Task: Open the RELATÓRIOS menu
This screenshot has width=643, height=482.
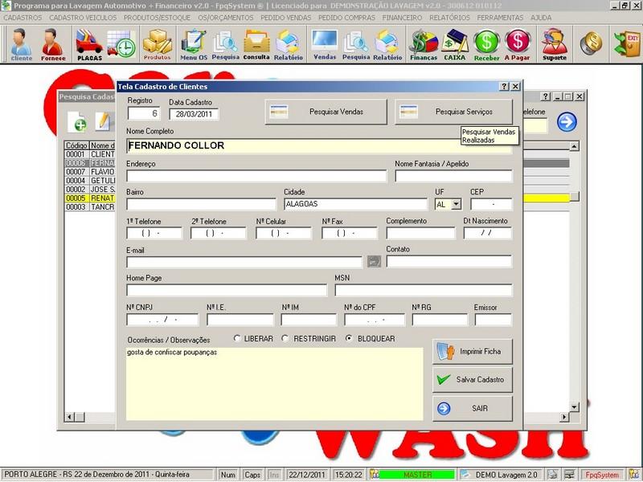Action: 449,18
